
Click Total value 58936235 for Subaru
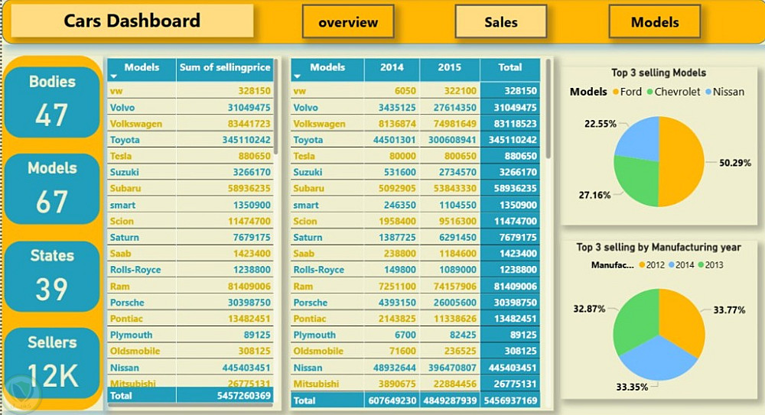click(x=515, y=188)
